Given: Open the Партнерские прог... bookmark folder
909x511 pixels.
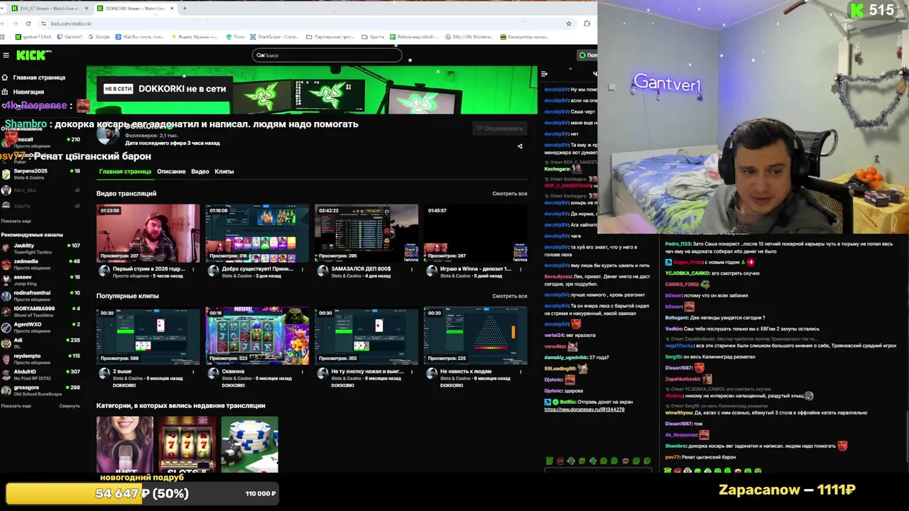Looking at the screenshot, I should click(x=330, y=37).
